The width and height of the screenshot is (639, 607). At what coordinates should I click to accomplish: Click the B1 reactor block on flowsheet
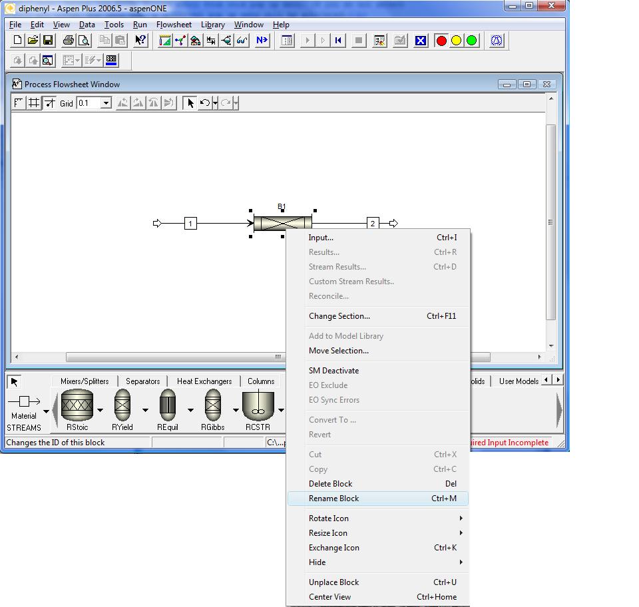[x=282, y=223]
